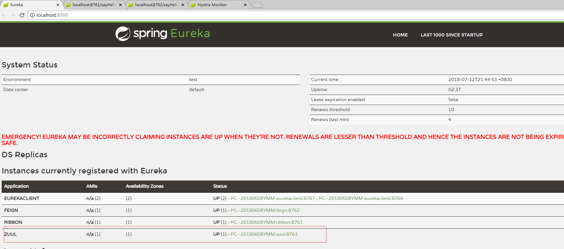Open the ribbon:8761 instance link
This screenshot has width=564, height=249.
tap(267, 222)
